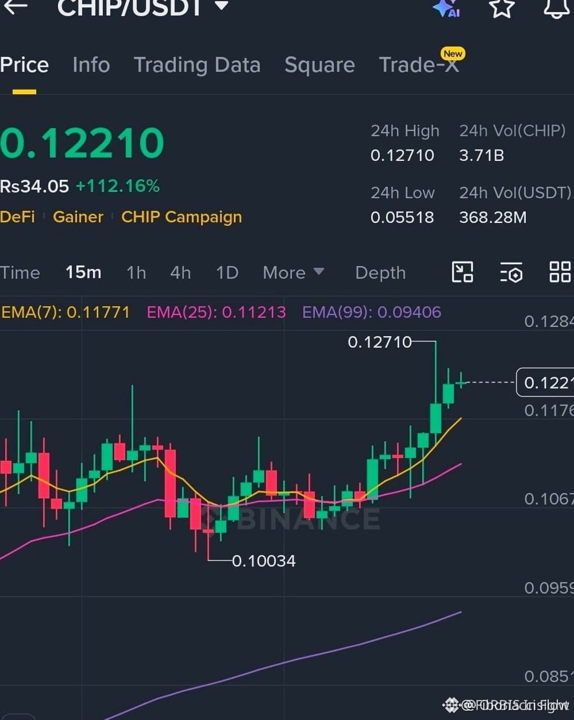Select the Time chart interval
Image resolution: width=574 pixels, height=720 pixels.
(x=20, y=272)
